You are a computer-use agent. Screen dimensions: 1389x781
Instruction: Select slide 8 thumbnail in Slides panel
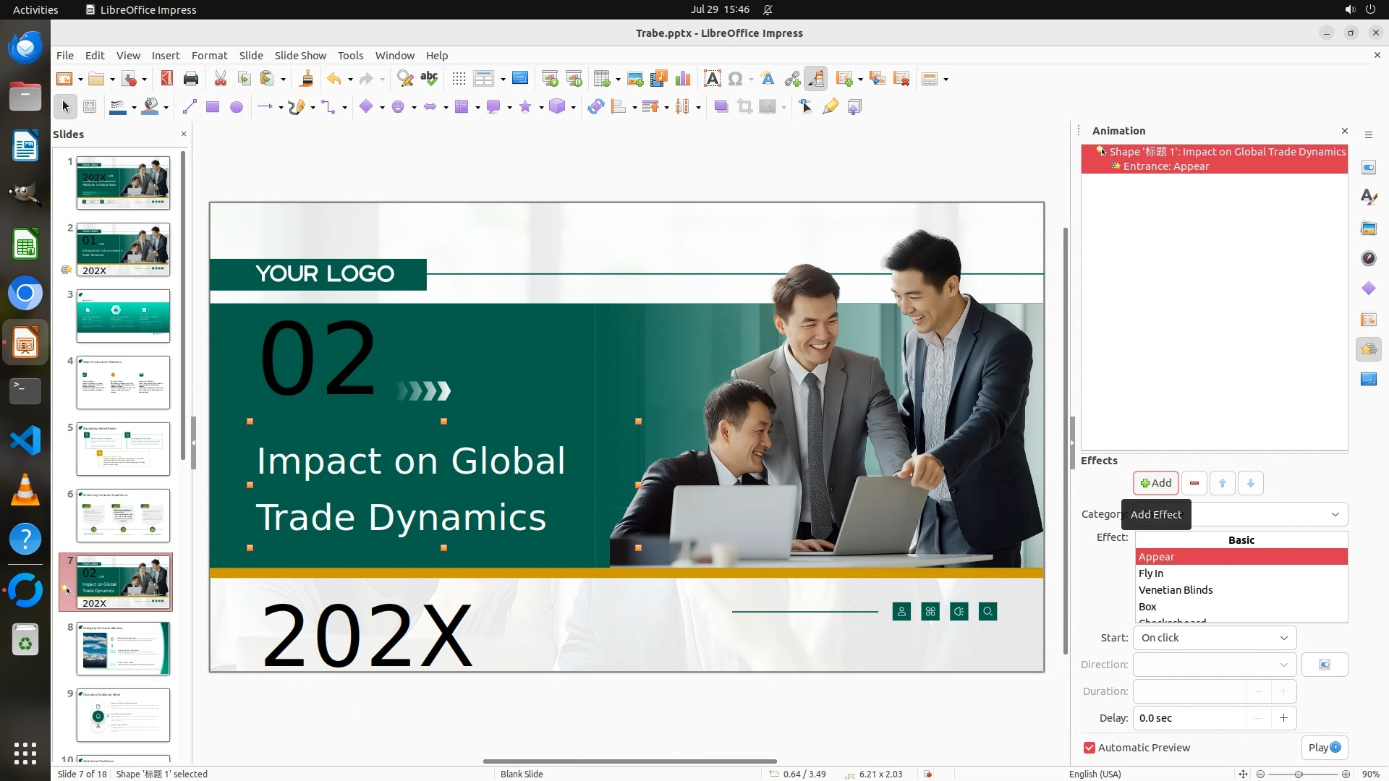pos(123,649)
